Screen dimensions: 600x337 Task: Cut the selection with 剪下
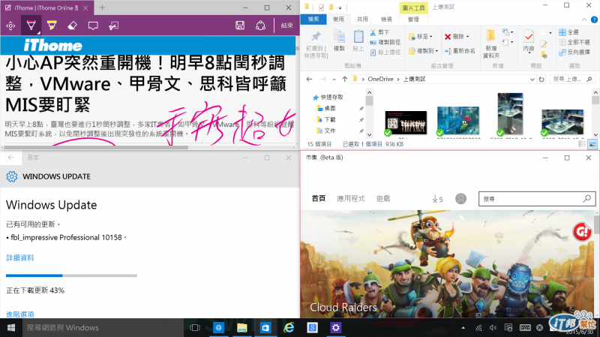click(x=379, y=32)
